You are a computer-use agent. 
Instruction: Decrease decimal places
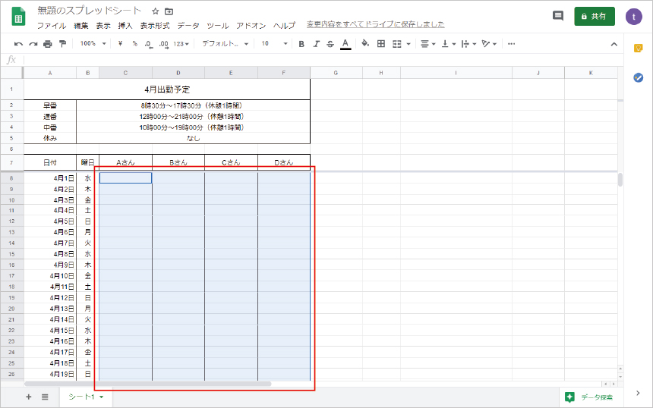[149, 44]
